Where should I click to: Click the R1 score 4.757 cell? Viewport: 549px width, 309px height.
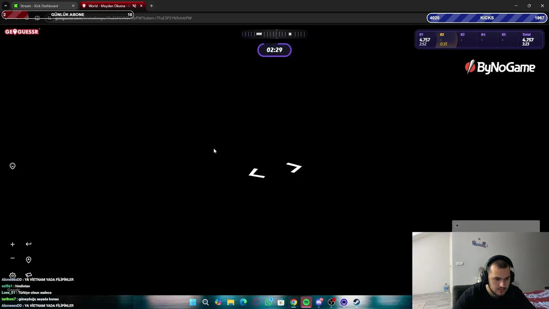point(424,39)
